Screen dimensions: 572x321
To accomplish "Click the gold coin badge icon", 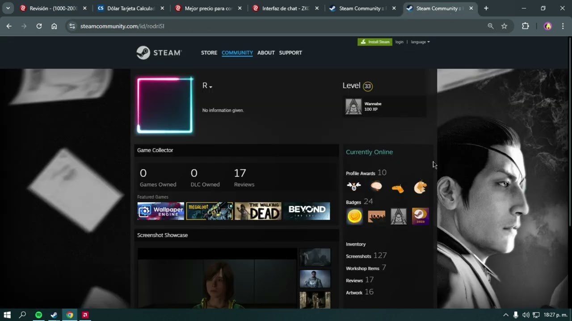I will pyautogui.click(x=355, y=216).
